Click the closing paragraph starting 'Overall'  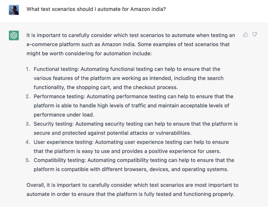(x=132, y=190)
